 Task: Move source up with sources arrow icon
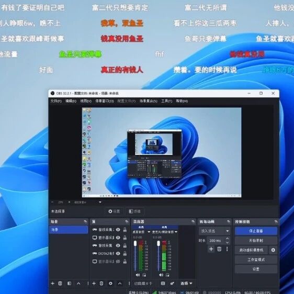[x=120, y=284]
